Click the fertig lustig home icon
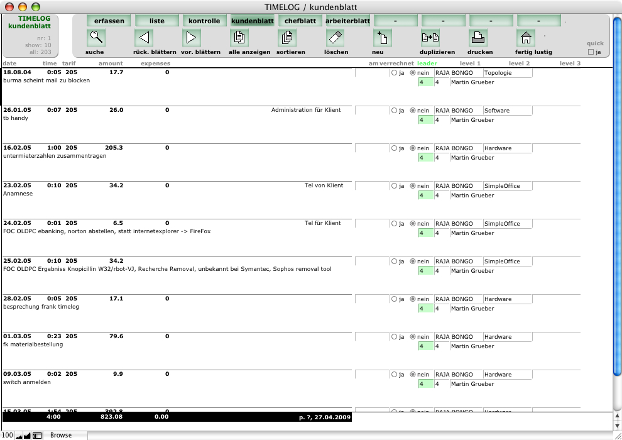Viewport: 622px width, 440px height. [525, 38]
